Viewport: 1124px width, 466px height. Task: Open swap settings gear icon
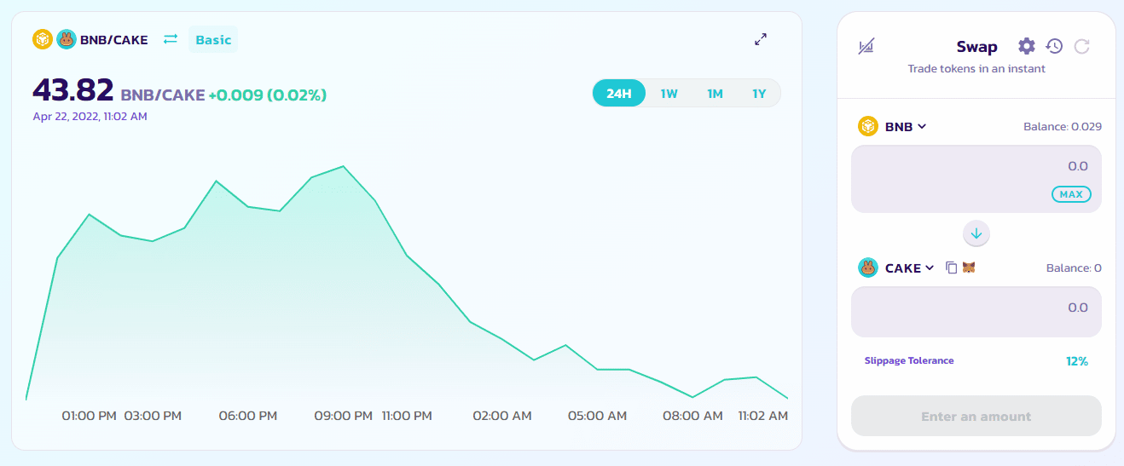tap(1027, 46)
